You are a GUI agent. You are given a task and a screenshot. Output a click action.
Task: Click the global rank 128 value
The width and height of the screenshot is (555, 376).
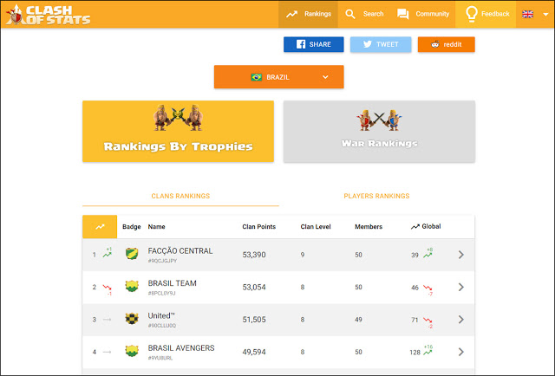pyautogui.click(x=415, y=353)
